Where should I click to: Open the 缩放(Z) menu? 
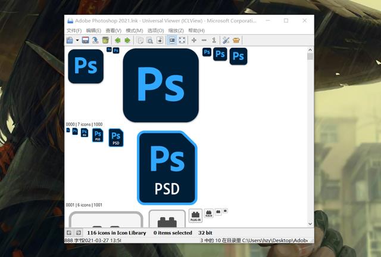[x=176, y=30]
